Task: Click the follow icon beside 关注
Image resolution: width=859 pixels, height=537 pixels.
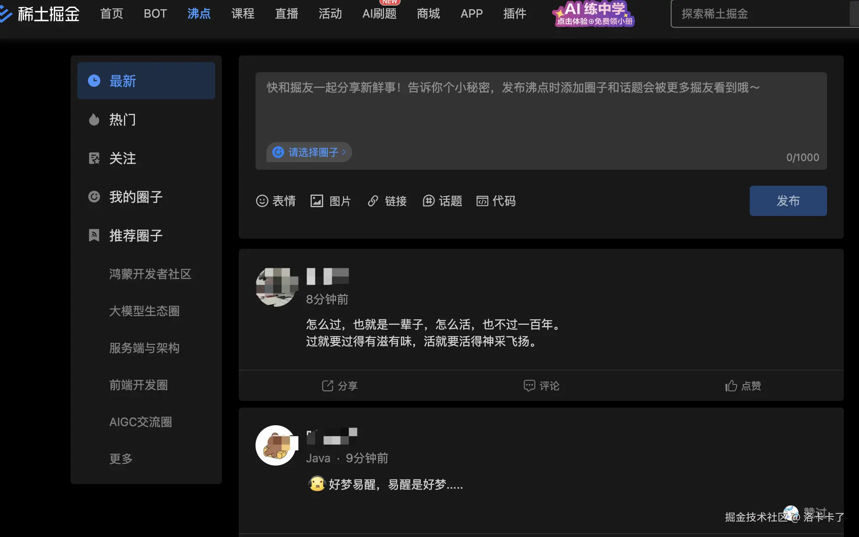Action: 94,158
